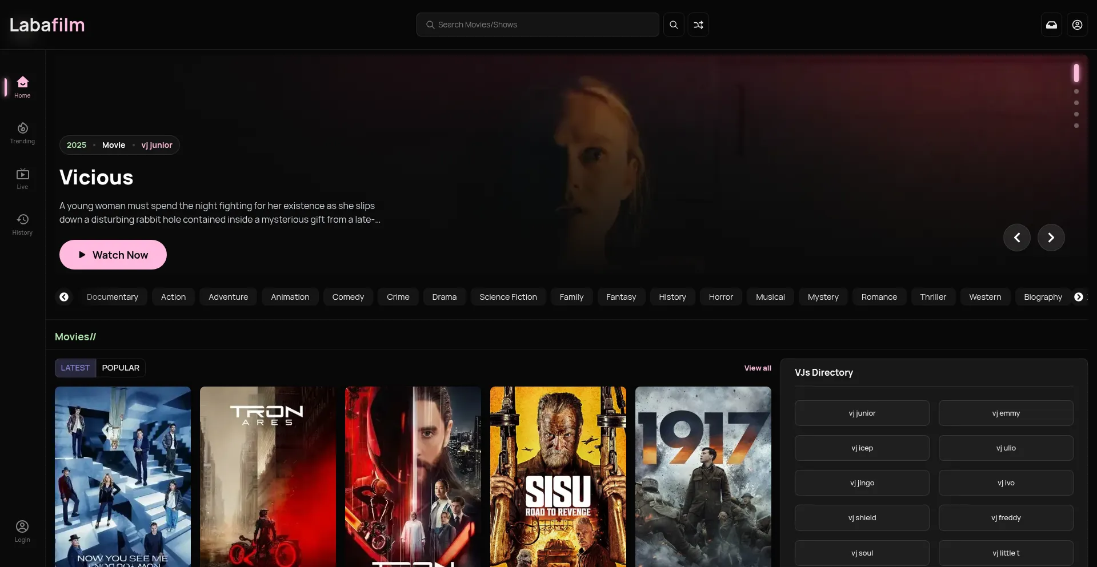Open History from the sidebar
The width and height of the screenshot is (1097, 567).
(22, 223)
